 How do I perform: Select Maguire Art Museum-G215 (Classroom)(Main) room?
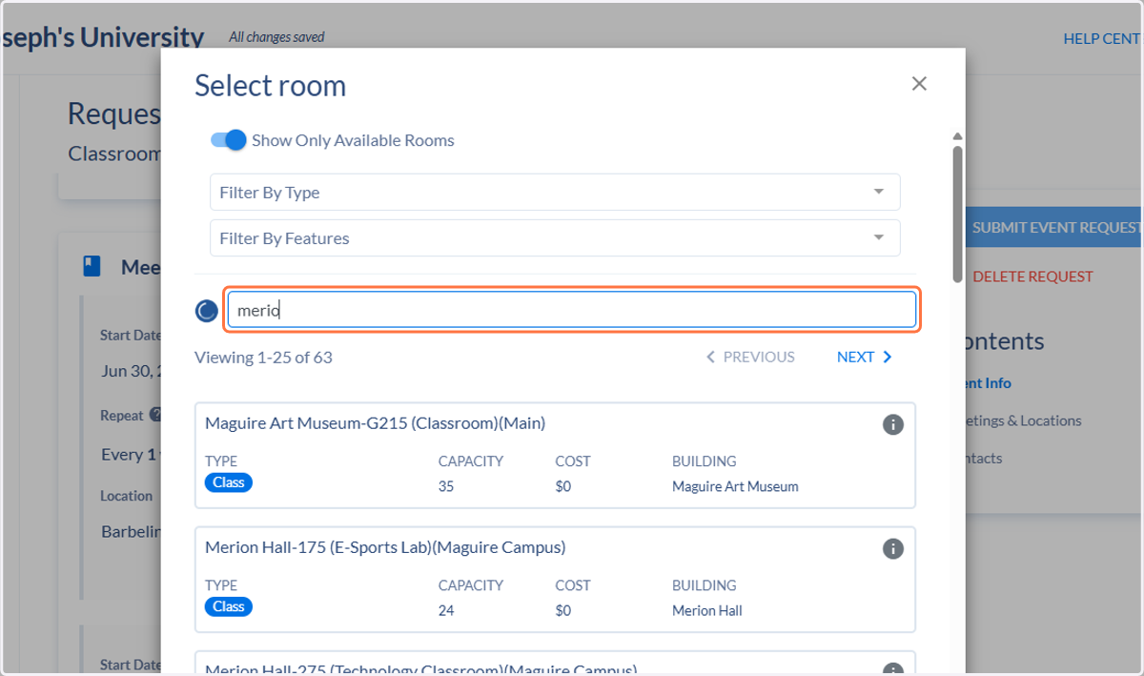click(555, 455)
